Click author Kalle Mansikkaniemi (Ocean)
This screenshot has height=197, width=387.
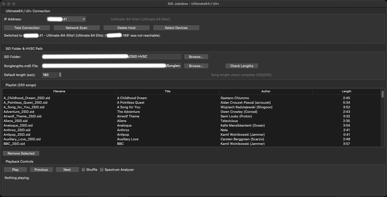click(x=243, y=125)
